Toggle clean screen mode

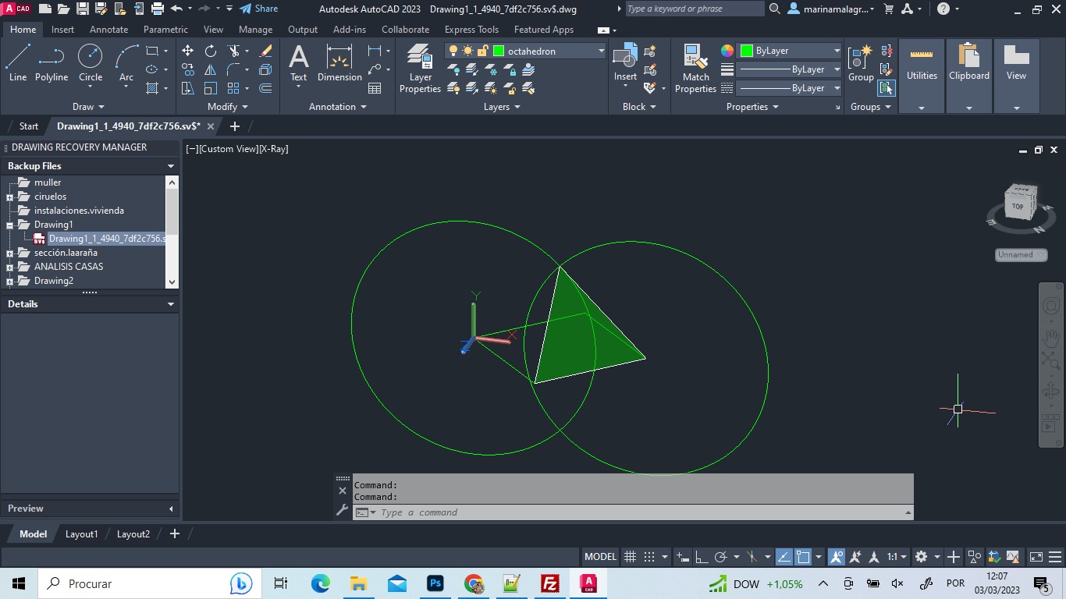click(1036, 557)
